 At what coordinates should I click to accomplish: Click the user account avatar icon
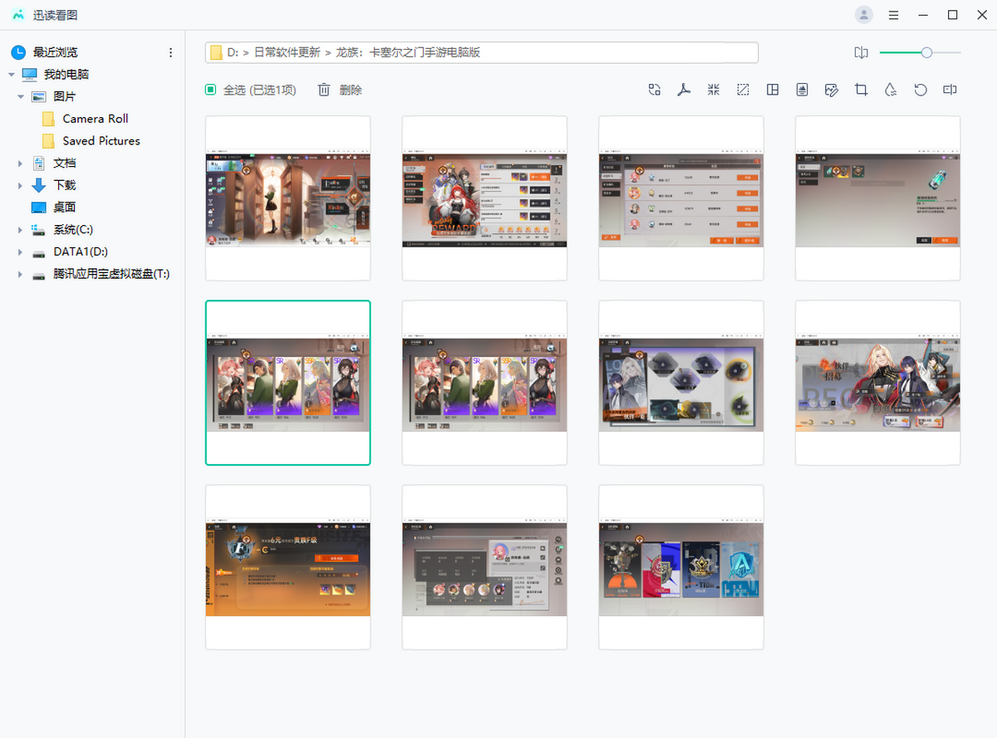click(864, 15)
